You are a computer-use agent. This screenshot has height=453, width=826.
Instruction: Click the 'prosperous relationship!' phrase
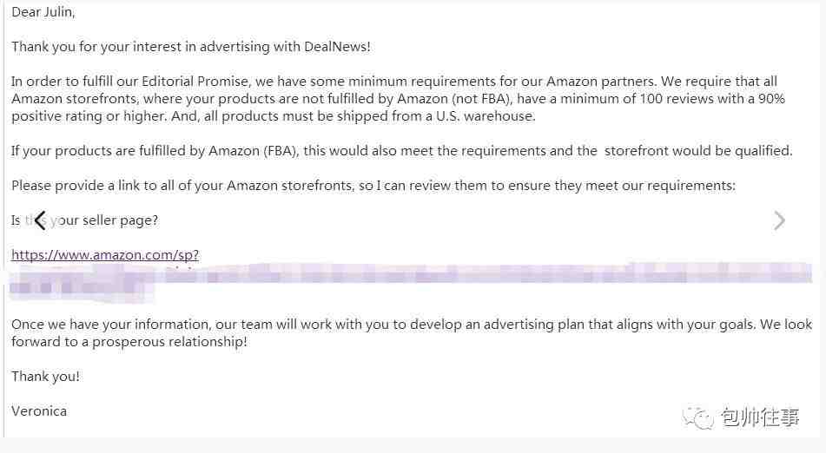(x=169, y=342)
